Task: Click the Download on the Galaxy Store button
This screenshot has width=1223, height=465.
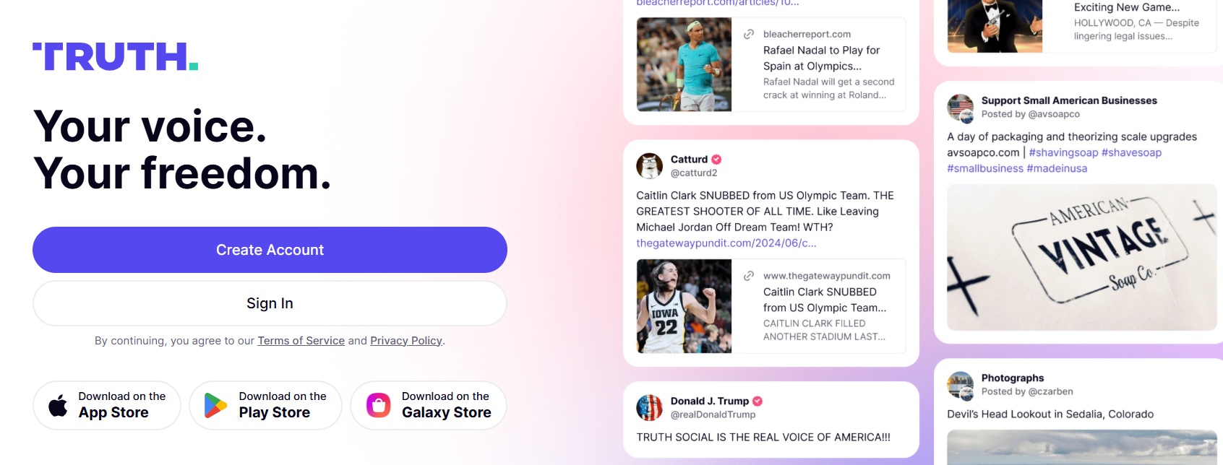Action: pyautogui.click(x=429, y=406)
